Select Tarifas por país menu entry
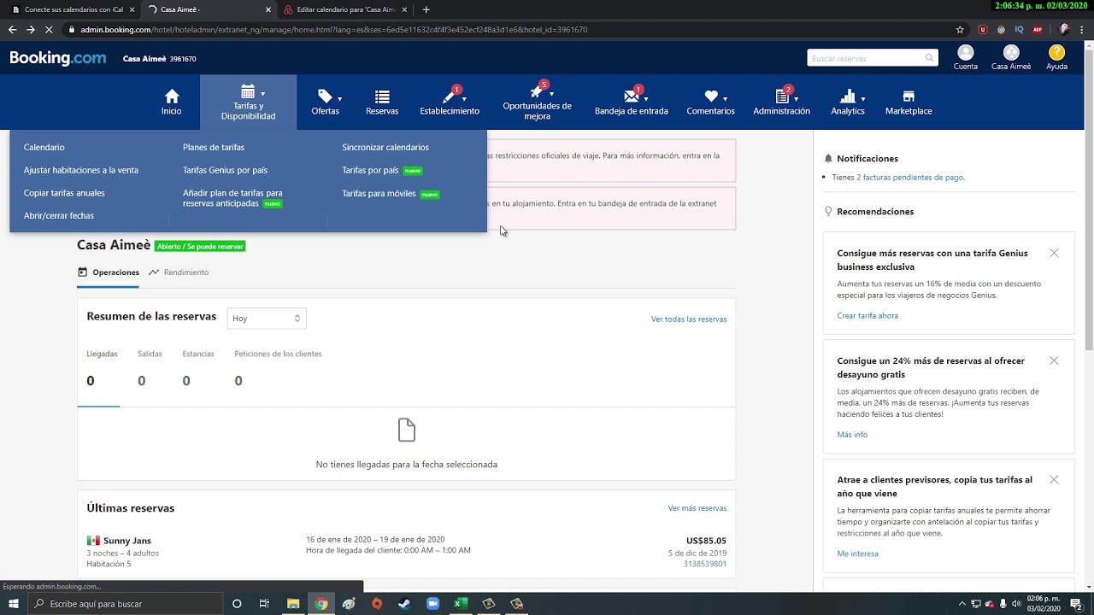The height and width of the screenshot is (615, 1094). 370,170
